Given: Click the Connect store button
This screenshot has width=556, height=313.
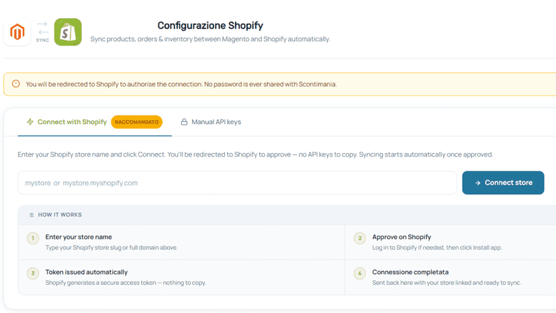Looking at the screenshot, I should [x=503, y=183].
